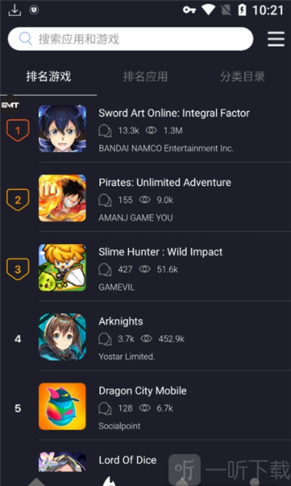This screenshot has width=291, height=486.
Task: Tap the rank 1 badge icon
Action: point(18,130)
